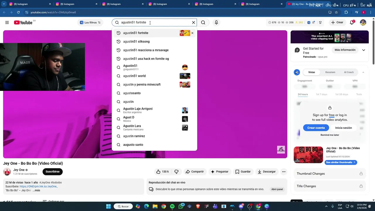Image resolution: width=375 pixels, height=211 pixels.
Task: Open the YouTube hamburger guide menu
Action: click(x=7, y=23)
